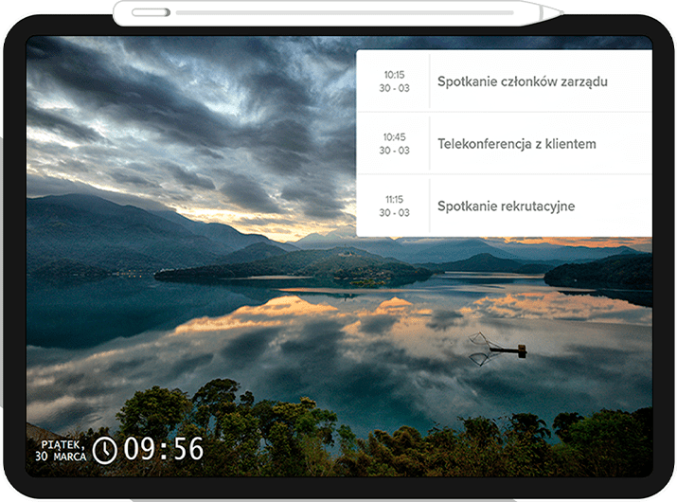This screenshot has height=502, width=677.
Task: Click the pointed tip of the stylus
Action: [x=556, y=12]
